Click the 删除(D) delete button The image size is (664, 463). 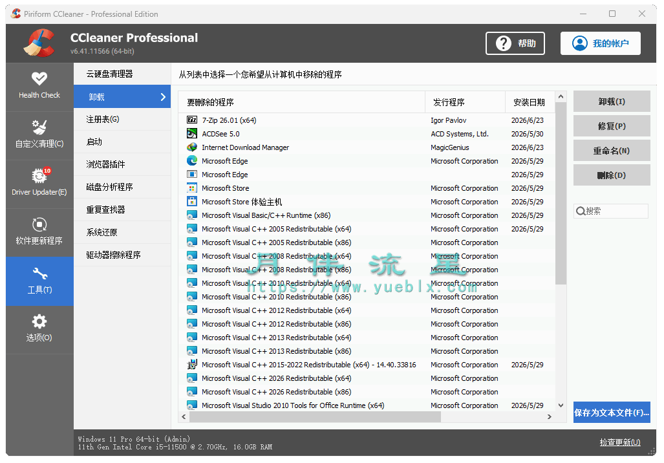612,175
